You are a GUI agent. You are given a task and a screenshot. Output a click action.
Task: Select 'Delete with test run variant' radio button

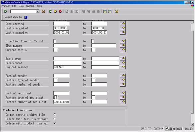pos(55,119)
